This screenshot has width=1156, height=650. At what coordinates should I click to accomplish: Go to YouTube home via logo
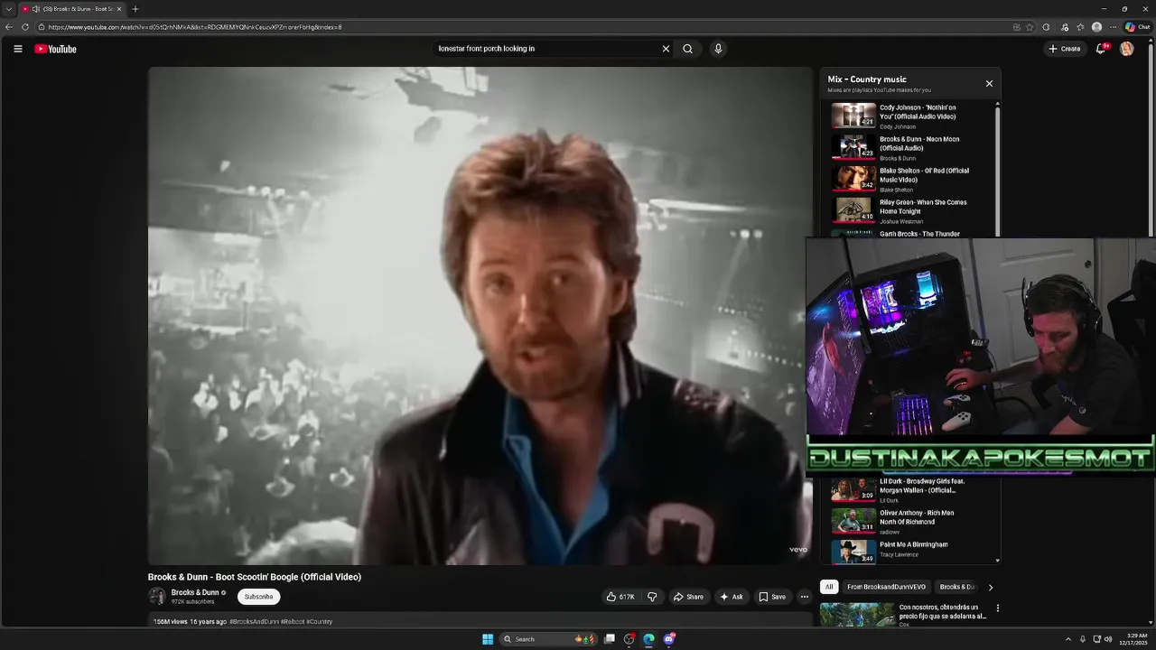pyautogui.click(x=56, y=49)
